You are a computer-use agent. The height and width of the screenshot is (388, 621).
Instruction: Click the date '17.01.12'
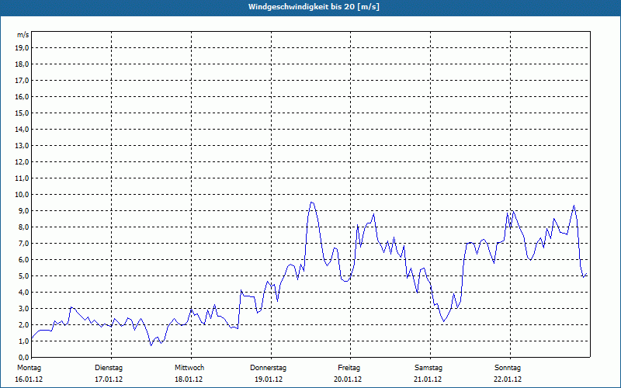point(109,379)
